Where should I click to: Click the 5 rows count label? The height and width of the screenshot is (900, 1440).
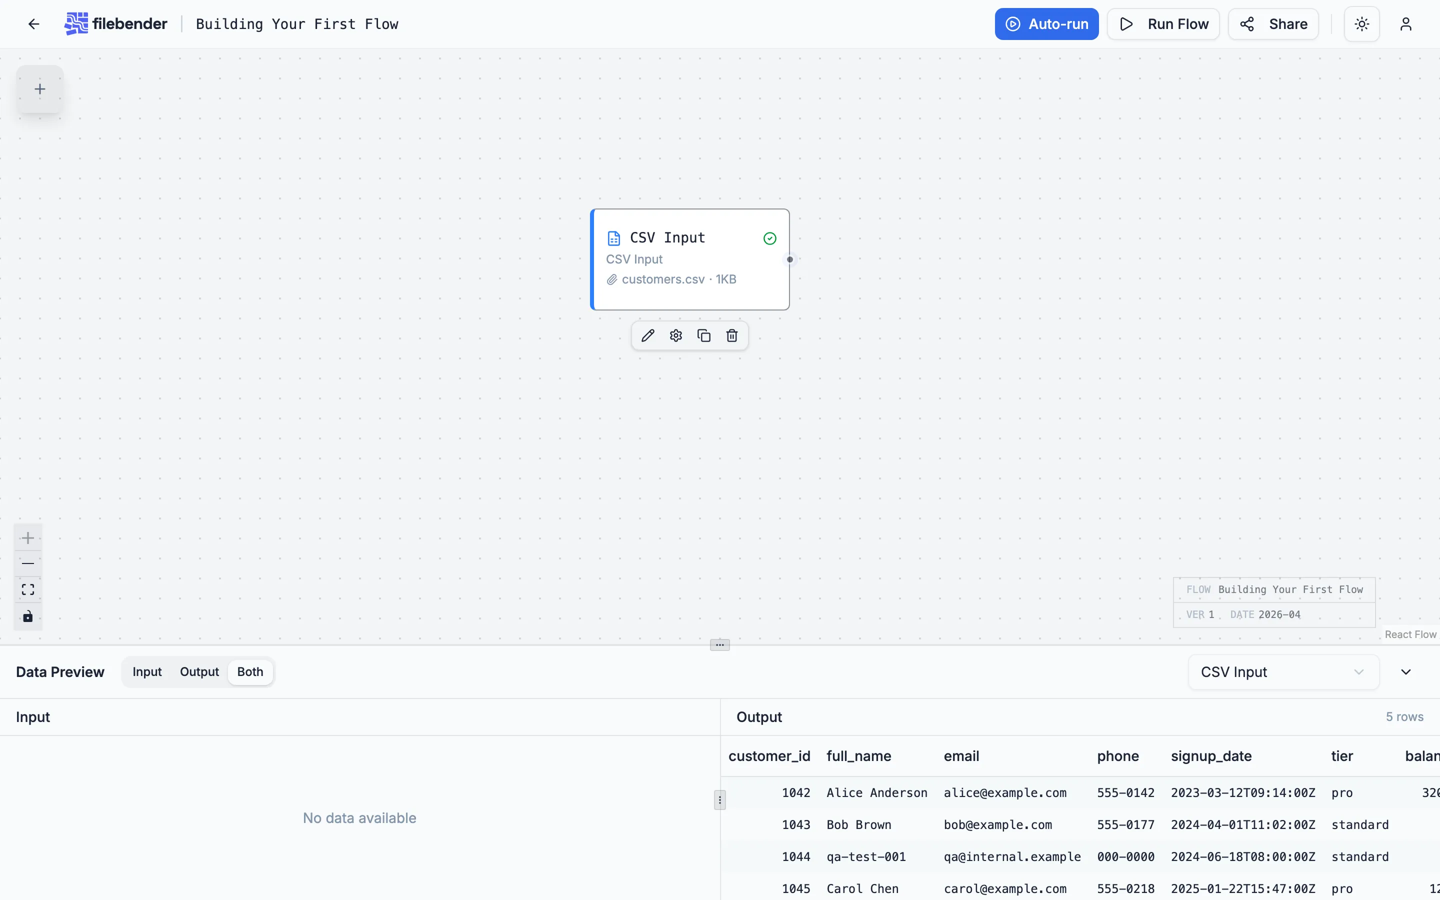1404,716
